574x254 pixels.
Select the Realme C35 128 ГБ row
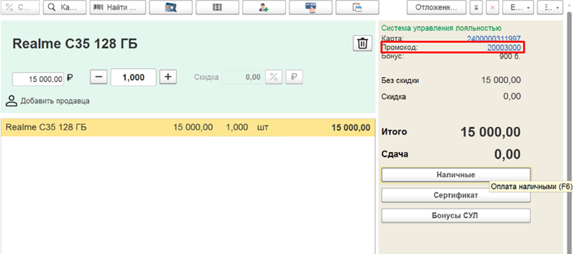coord(187,128)
